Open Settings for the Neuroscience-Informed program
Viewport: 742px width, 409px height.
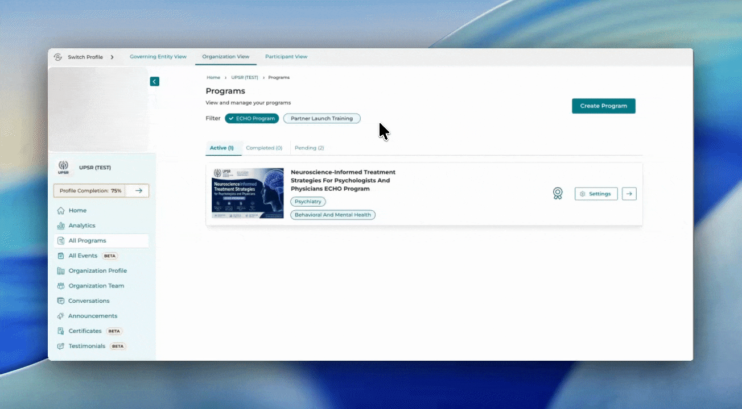click(x=596, y=194)
